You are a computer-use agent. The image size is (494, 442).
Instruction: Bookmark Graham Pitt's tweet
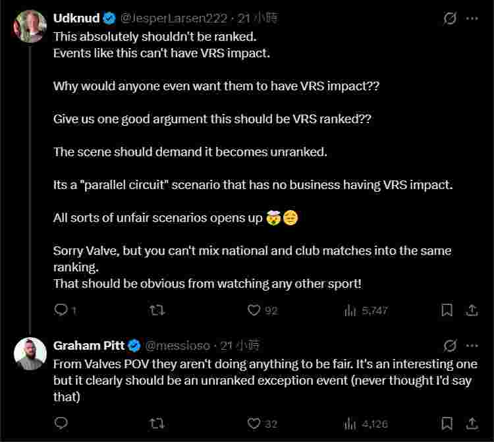pos(447,423)
